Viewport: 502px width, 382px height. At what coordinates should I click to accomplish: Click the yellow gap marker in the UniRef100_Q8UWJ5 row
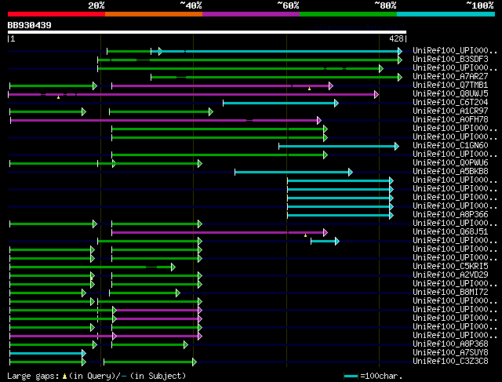[58, 97]
